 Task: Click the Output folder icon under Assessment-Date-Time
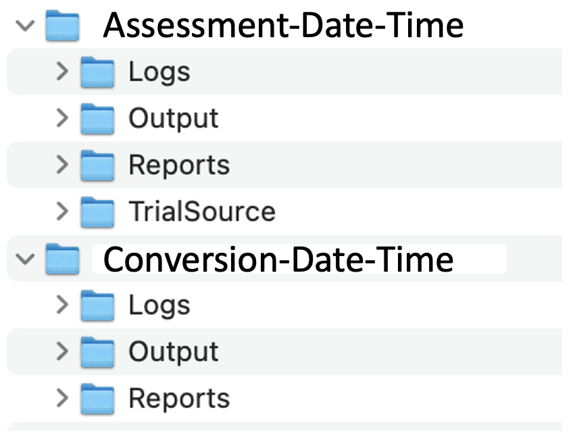pyautogui.click(x=97, y=118)
